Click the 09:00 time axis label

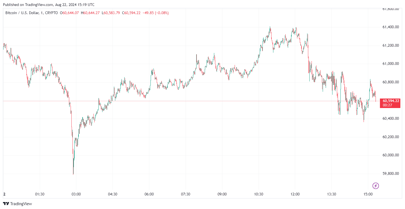(222, 194)
